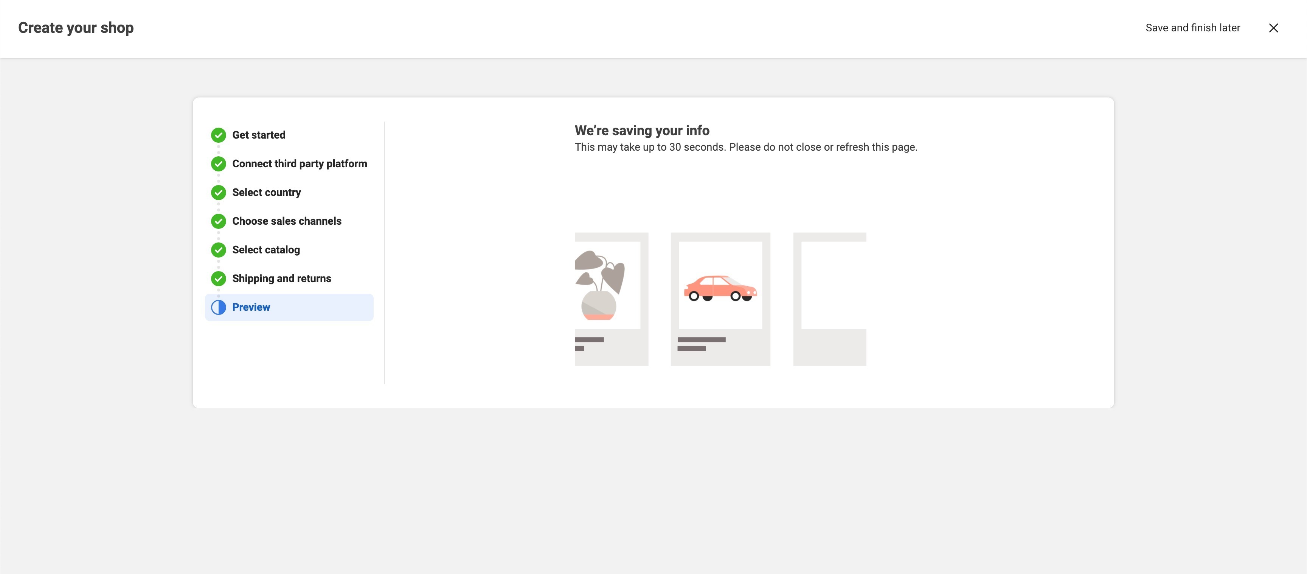Open the Shipping and returns step

(x=282, y=279)
